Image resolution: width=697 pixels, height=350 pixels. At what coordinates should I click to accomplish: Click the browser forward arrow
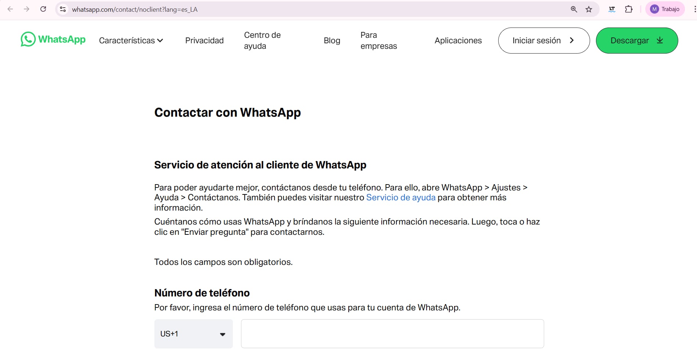[26, 9]
